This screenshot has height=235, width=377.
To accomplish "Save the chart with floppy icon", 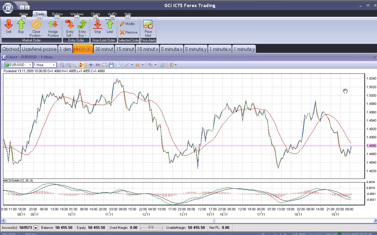I will [x=111, y=65].
